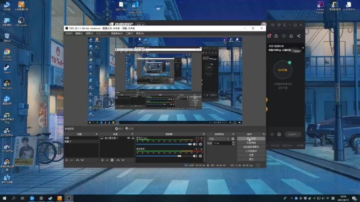Select the first scene in scenes list
The image size is (360, 202).
pos(81,138)
